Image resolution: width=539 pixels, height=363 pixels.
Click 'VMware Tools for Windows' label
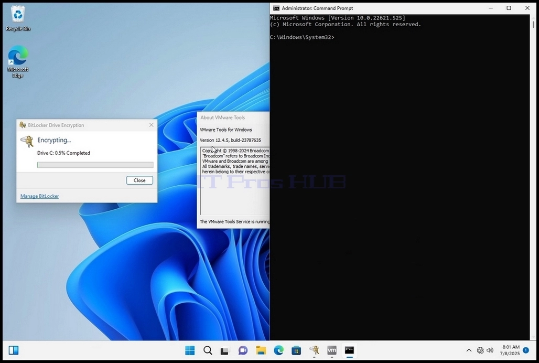226,130
